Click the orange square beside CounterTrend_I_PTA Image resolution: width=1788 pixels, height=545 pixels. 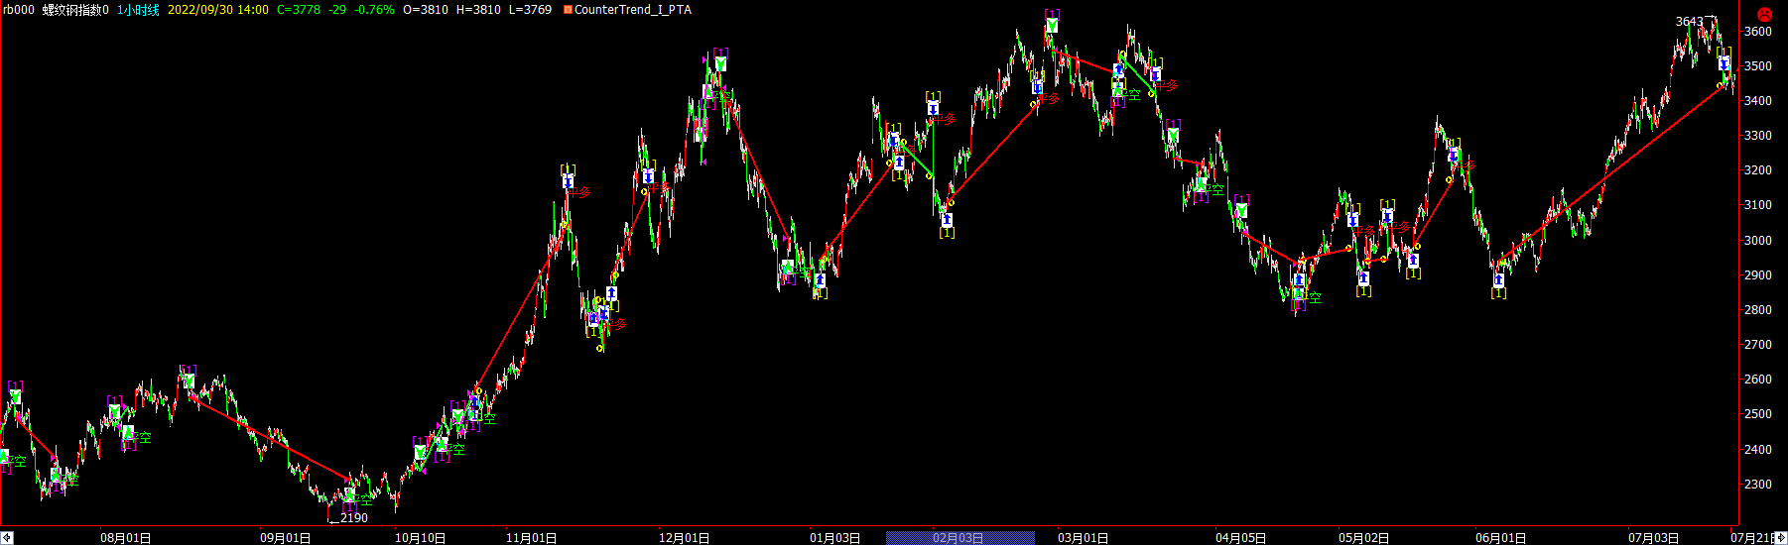[568, 10]
